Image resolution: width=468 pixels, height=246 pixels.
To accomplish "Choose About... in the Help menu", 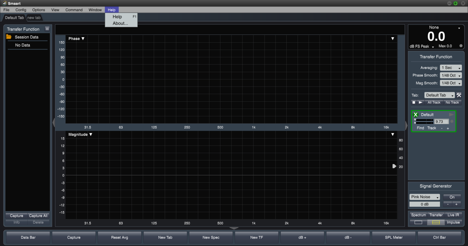I will (x=120, y=23).
